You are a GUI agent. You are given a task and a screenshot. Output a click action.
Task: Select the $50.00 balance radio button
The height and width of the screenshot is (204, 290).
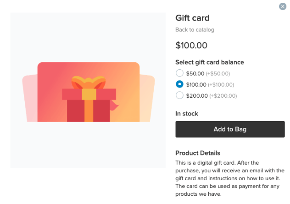180,73
